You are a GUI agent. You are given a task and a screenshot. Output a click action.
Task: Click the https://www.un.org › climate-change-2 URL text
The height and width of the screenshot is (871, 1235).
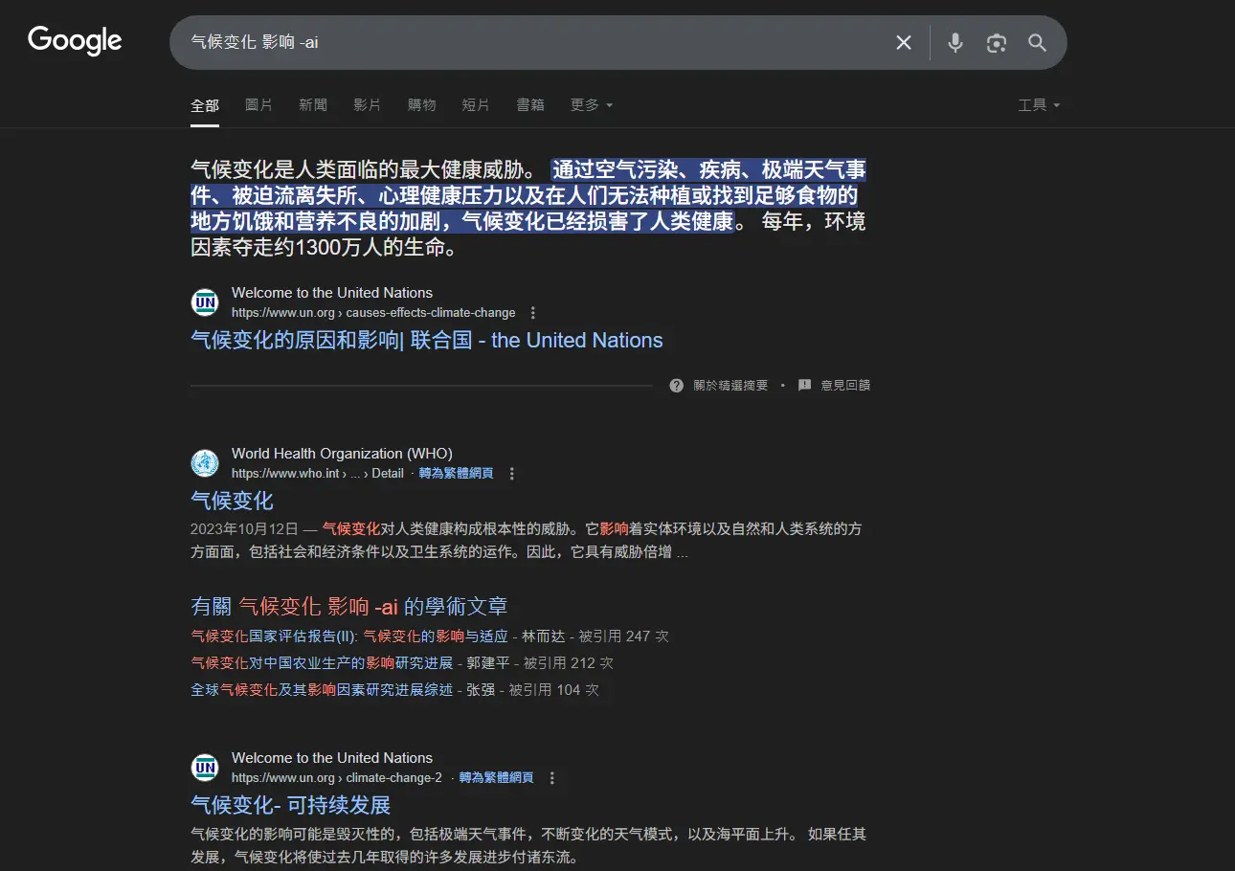tap(337, 778)
